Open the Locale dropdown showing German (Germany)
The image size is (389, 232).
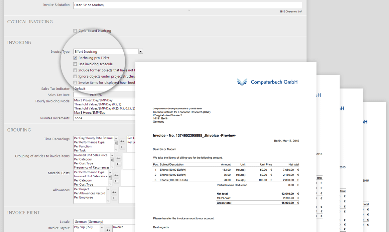(104, 222)
